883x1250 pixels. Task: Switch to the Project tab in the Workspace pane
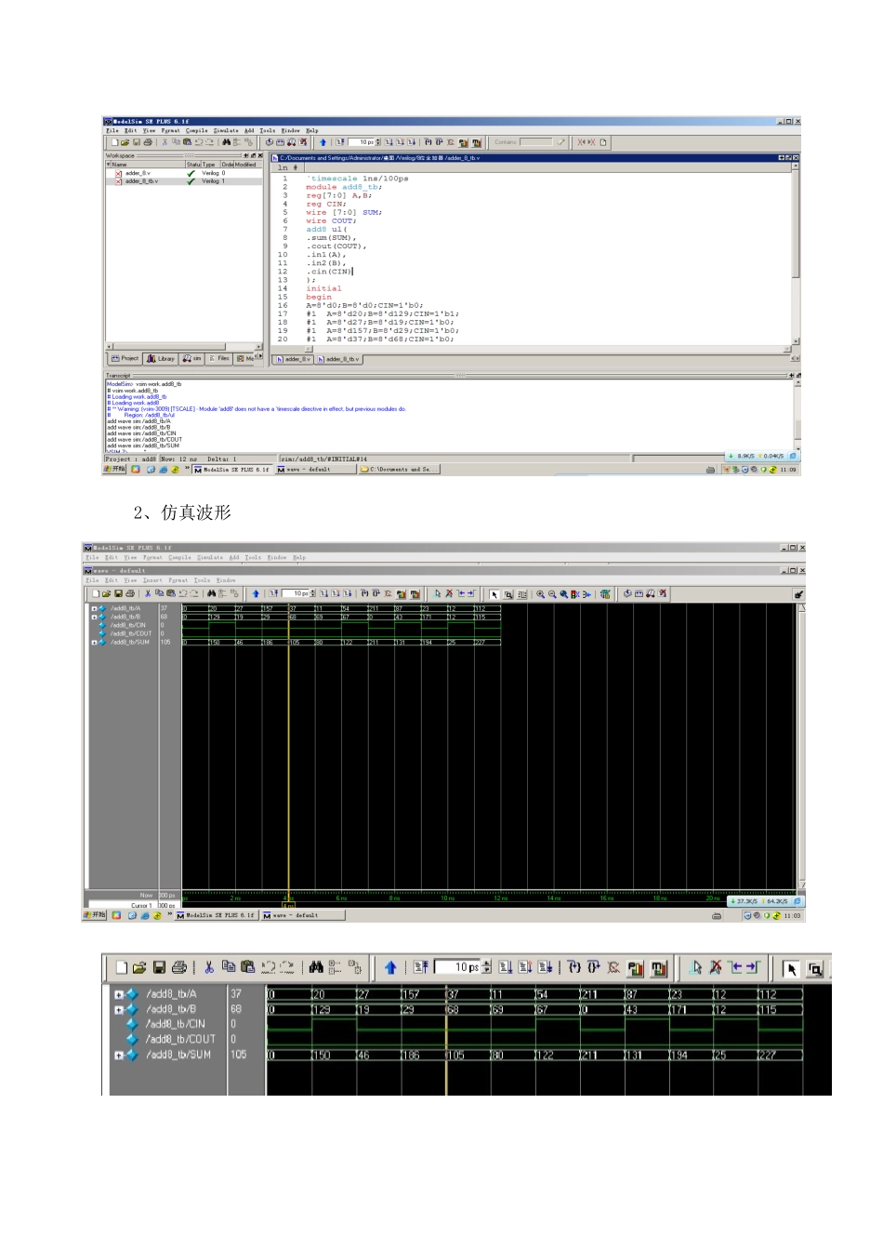125,358
